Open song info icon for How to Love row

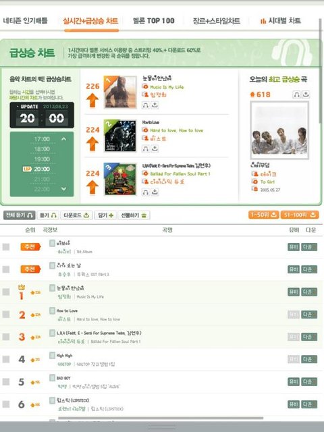click(x=52, y=310)
